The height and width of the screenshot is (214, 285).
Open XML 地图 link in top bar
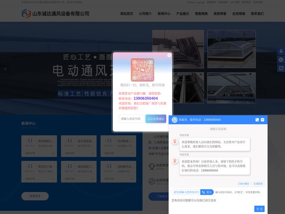(234, 2)
